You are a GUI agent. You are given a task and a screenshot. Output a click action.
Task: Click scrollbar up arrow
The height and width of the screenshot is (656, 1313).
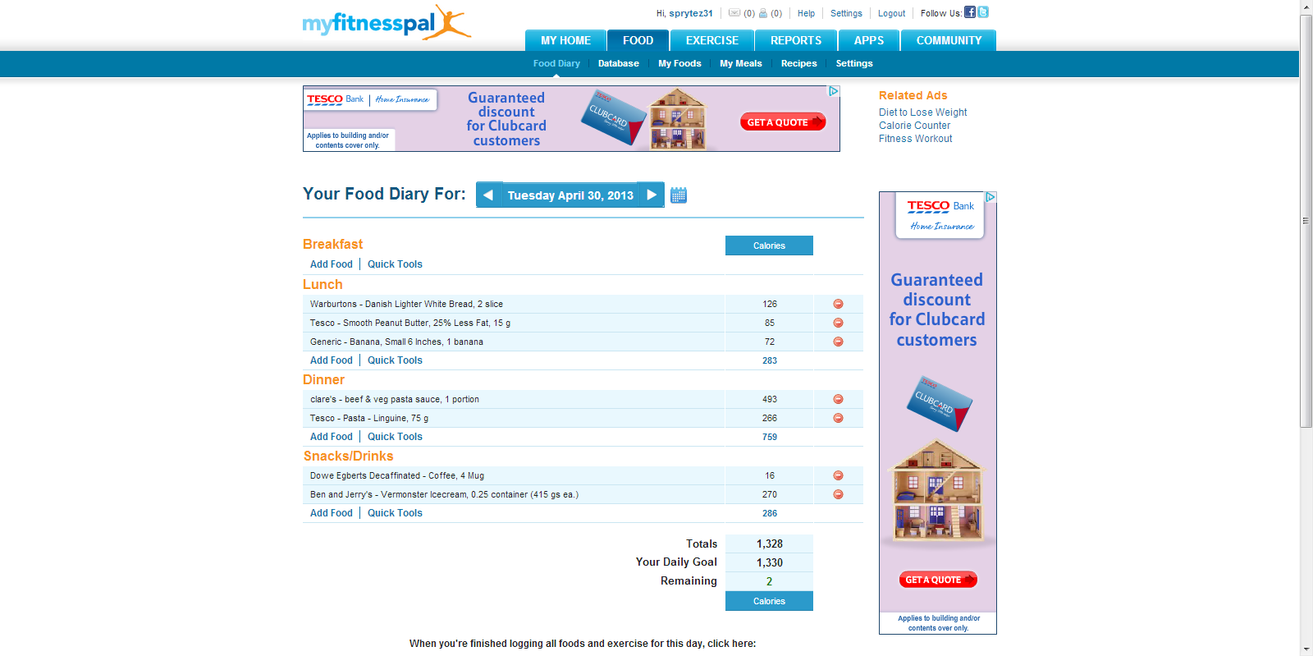click(1306, 7)
